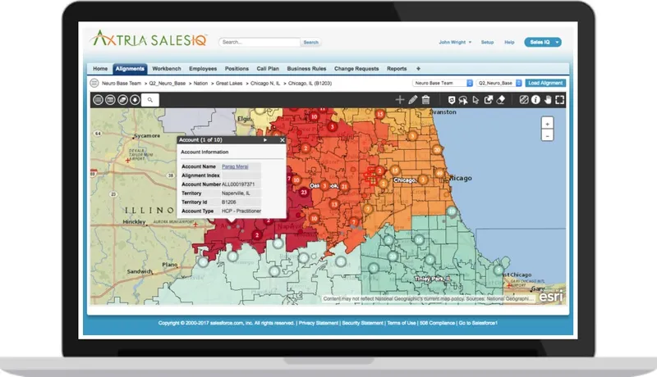The width and height of the screenshot is (657, 377).
Task: Expand the John Wright user menu
Action: coord(455,43)
